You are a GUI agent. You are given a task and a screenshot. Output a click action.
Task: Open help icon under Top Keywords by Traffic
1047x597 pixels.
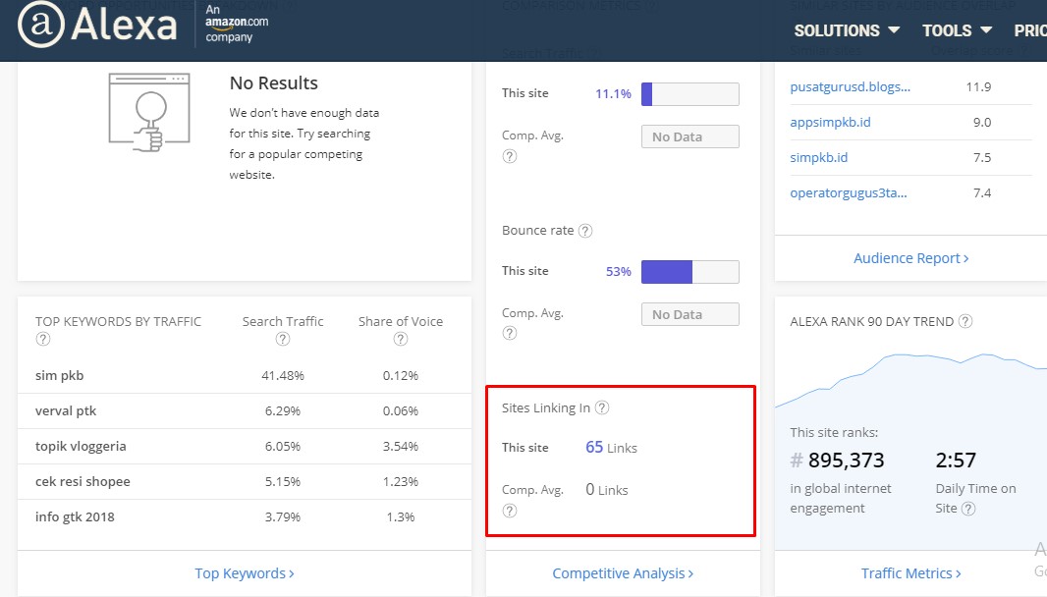43,339
